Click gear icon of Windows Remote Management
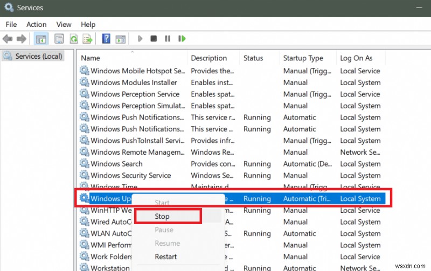431x271 pixels. 85,152
